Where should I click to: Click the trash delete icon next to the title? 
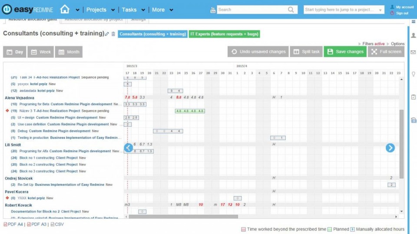click(113, 34)
